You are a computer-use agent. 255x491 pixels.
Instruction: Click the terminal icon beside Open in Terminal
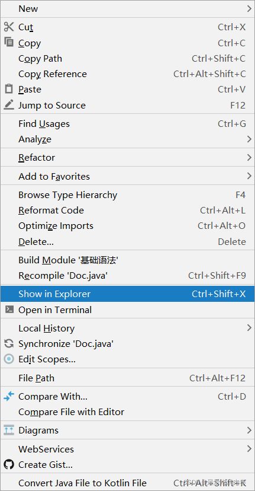(9, 310)
